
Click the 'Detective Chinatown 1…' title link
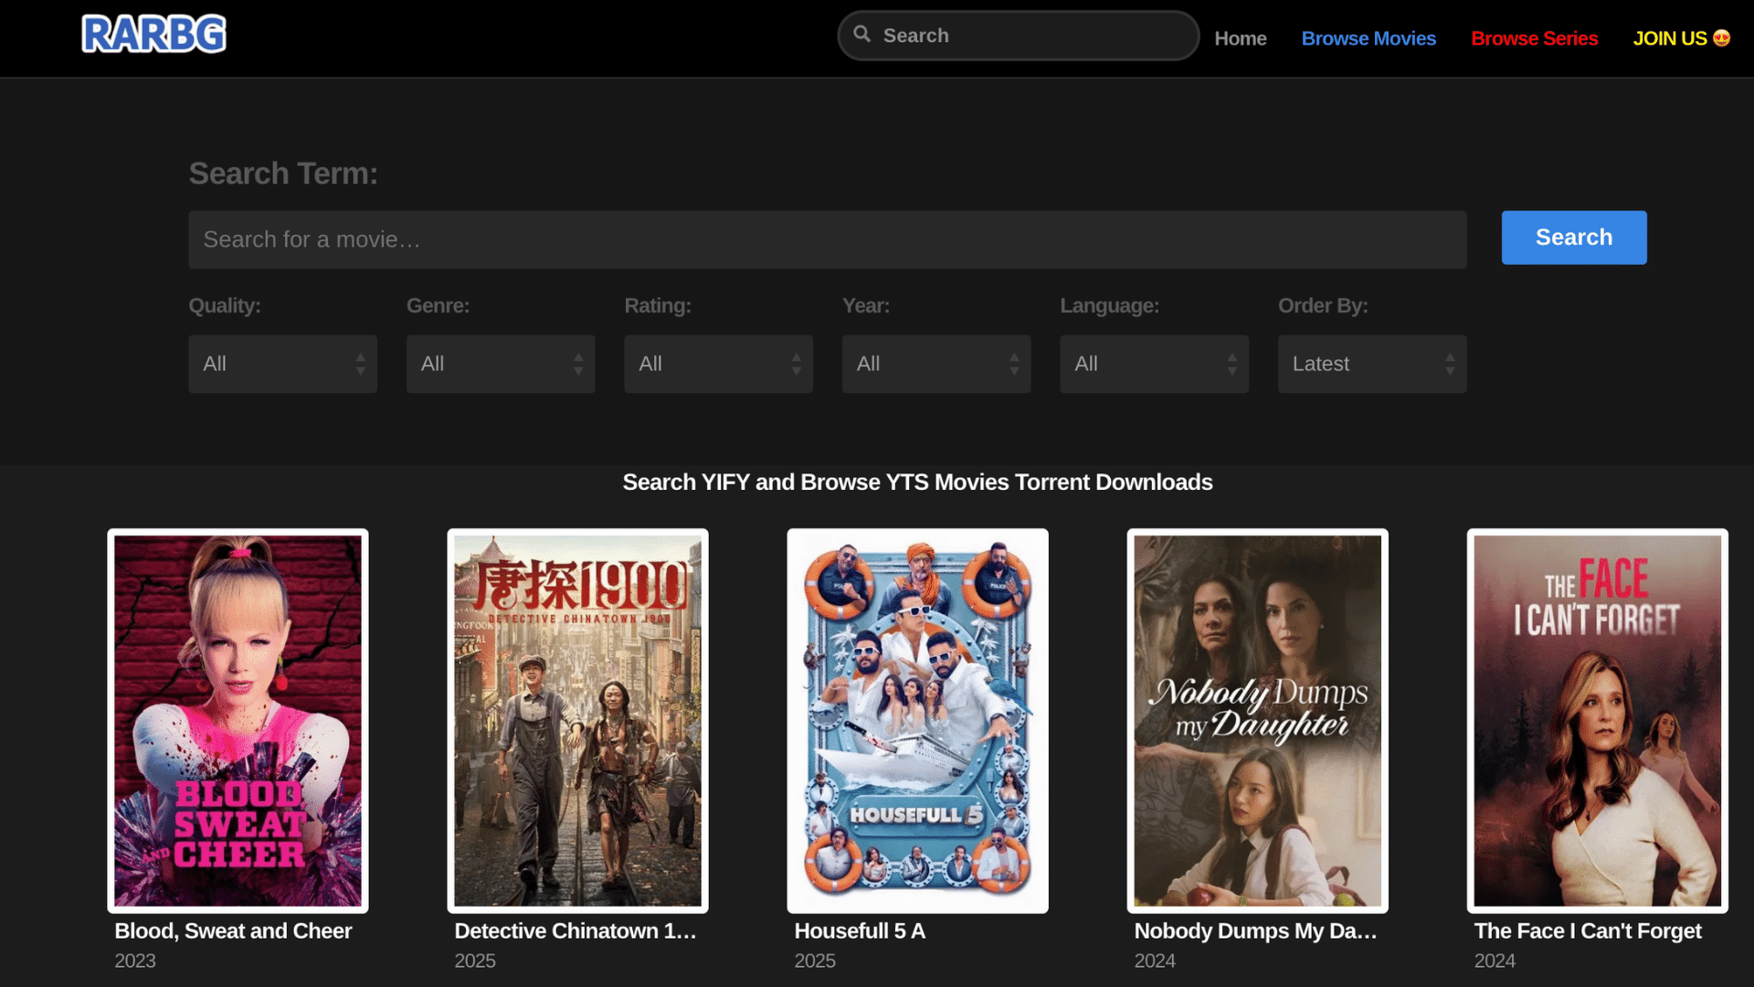click(x=576, y=931)
